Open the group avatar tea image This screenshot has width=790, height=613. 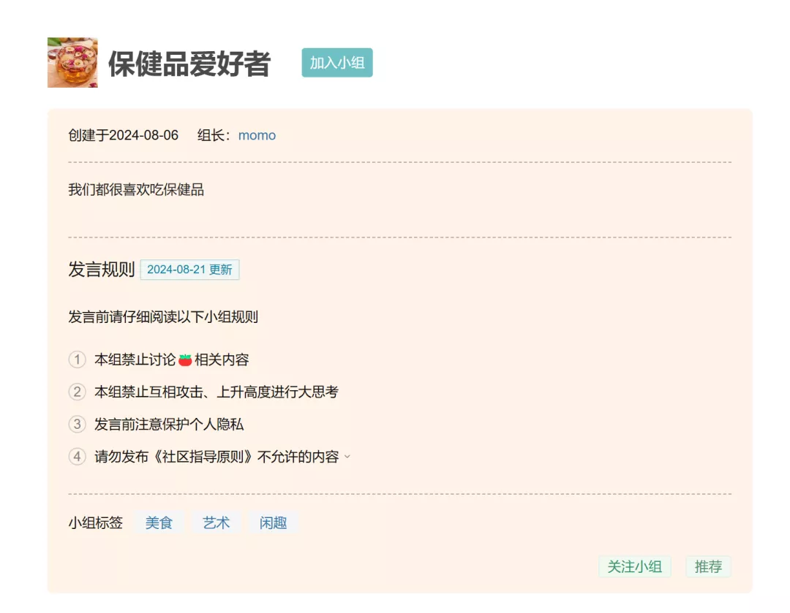[x=72, y=62]
